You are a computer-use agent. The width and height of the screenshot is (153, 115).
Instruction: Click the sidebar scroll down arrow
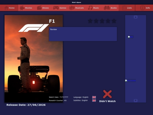(135, 101)
